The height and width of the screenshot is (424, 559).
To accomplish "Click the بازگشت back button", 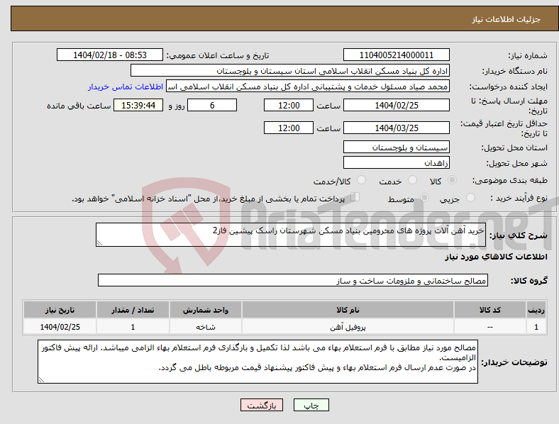I will 262,405.
